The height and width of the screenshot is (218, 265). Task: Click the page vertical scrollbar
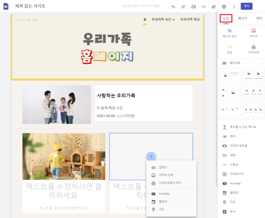point(217,100)
